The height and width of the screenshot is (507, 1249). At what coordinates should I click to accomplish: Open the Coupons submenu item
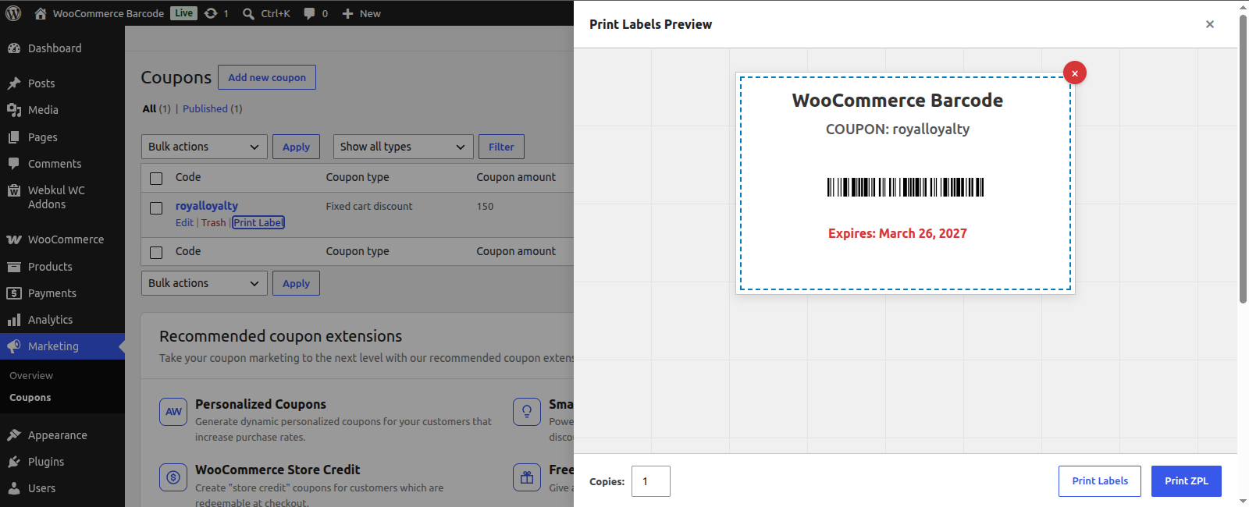pos(30,398)
